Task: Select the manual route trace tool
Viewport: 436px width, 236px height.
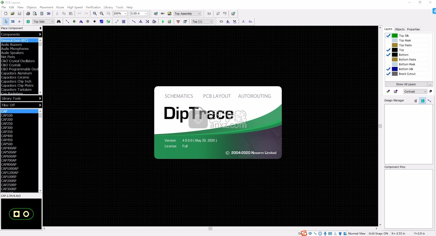Action: (x=134, y=22)
